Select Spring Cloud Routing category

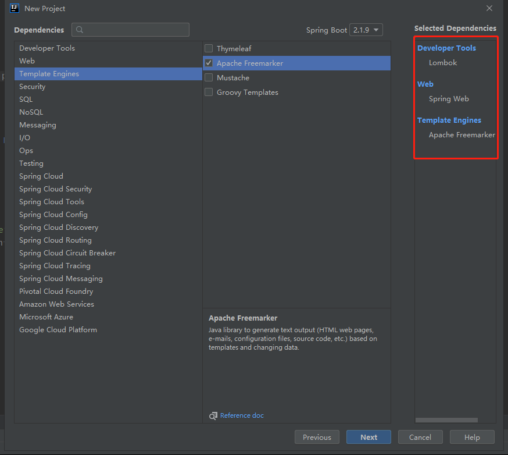coord(108,240)
